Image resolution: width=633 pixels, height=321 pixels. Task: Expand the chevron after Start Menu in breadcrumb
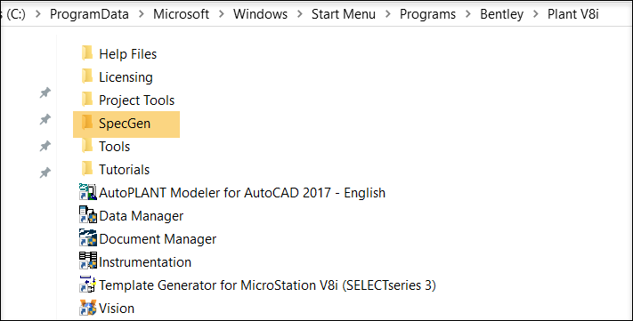[x=388, y=14]
